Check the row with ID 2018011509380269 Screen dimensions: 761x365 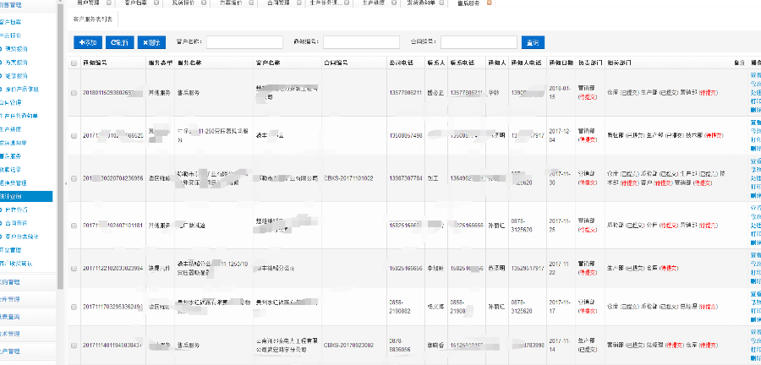coord(74,93)
